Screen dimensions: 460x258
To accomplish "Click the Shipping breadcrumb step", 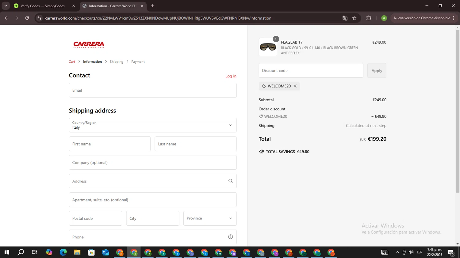I will [117, 62].
